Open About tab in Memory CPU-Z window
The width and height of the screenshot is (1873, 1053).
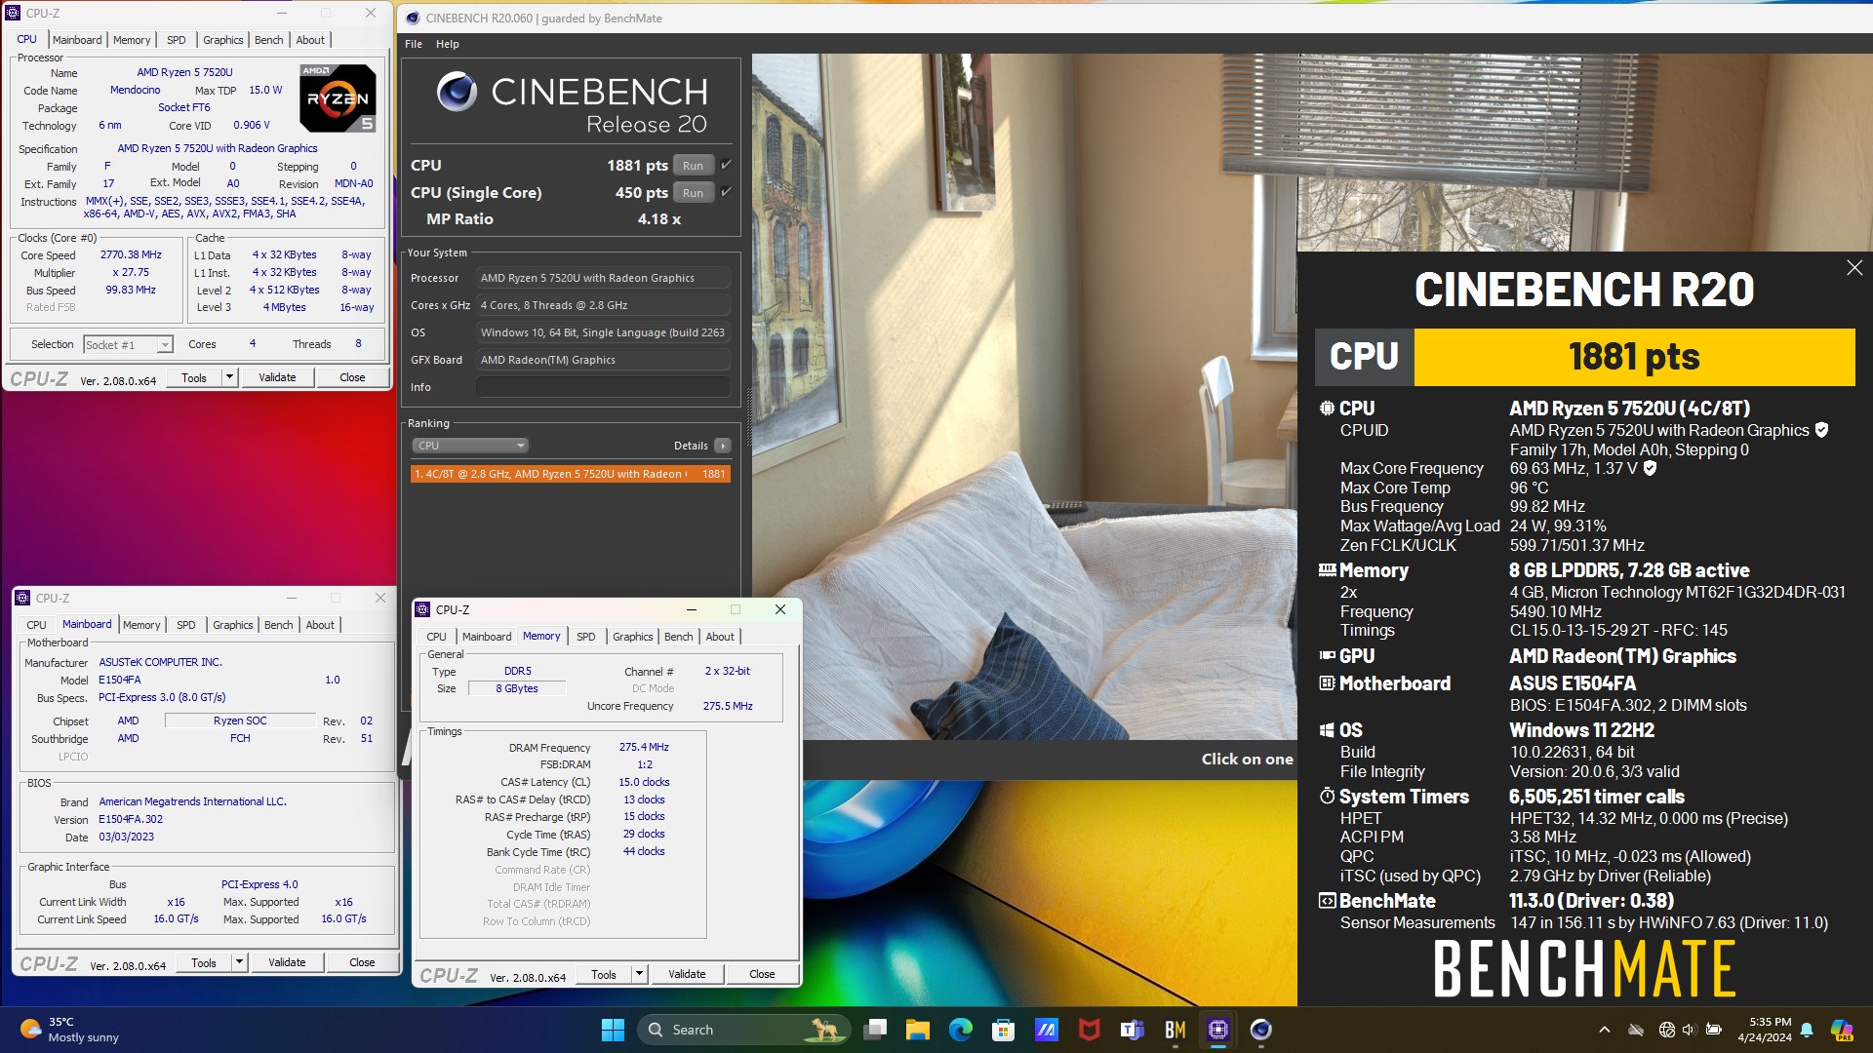coord(721,637)
